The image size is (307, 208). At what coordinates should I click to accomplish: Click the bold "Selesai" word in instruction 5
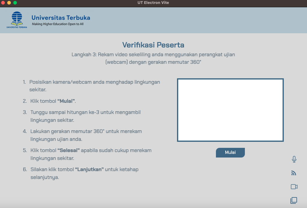click(x=68, y=150)
